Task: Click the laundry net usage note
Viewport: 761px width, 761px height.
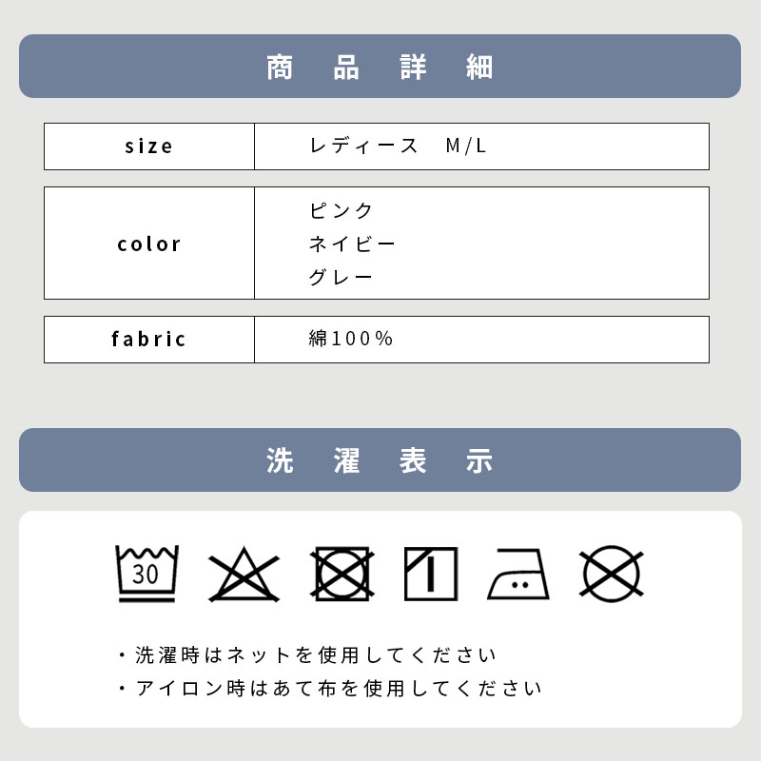Action: pos(307,655)
